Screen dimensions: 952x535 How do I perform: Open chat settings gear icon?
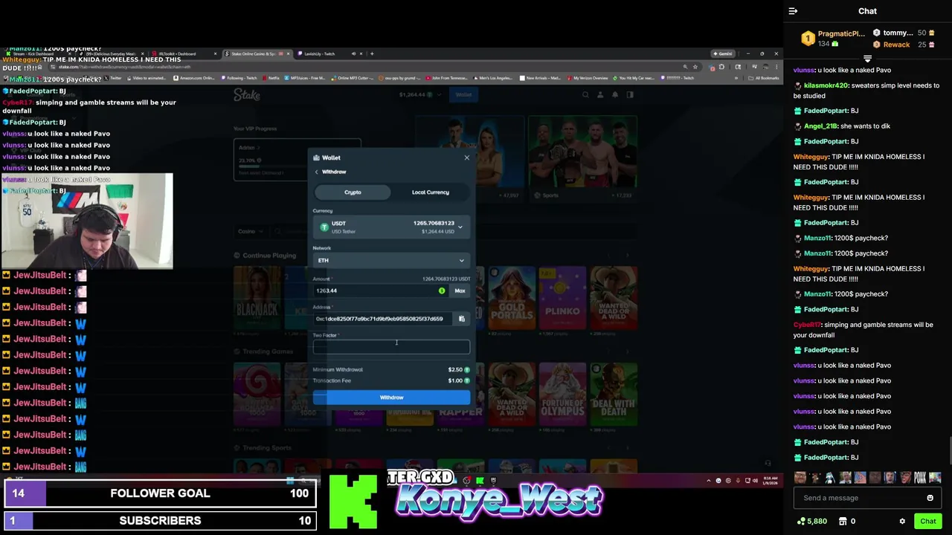(902, 522)
